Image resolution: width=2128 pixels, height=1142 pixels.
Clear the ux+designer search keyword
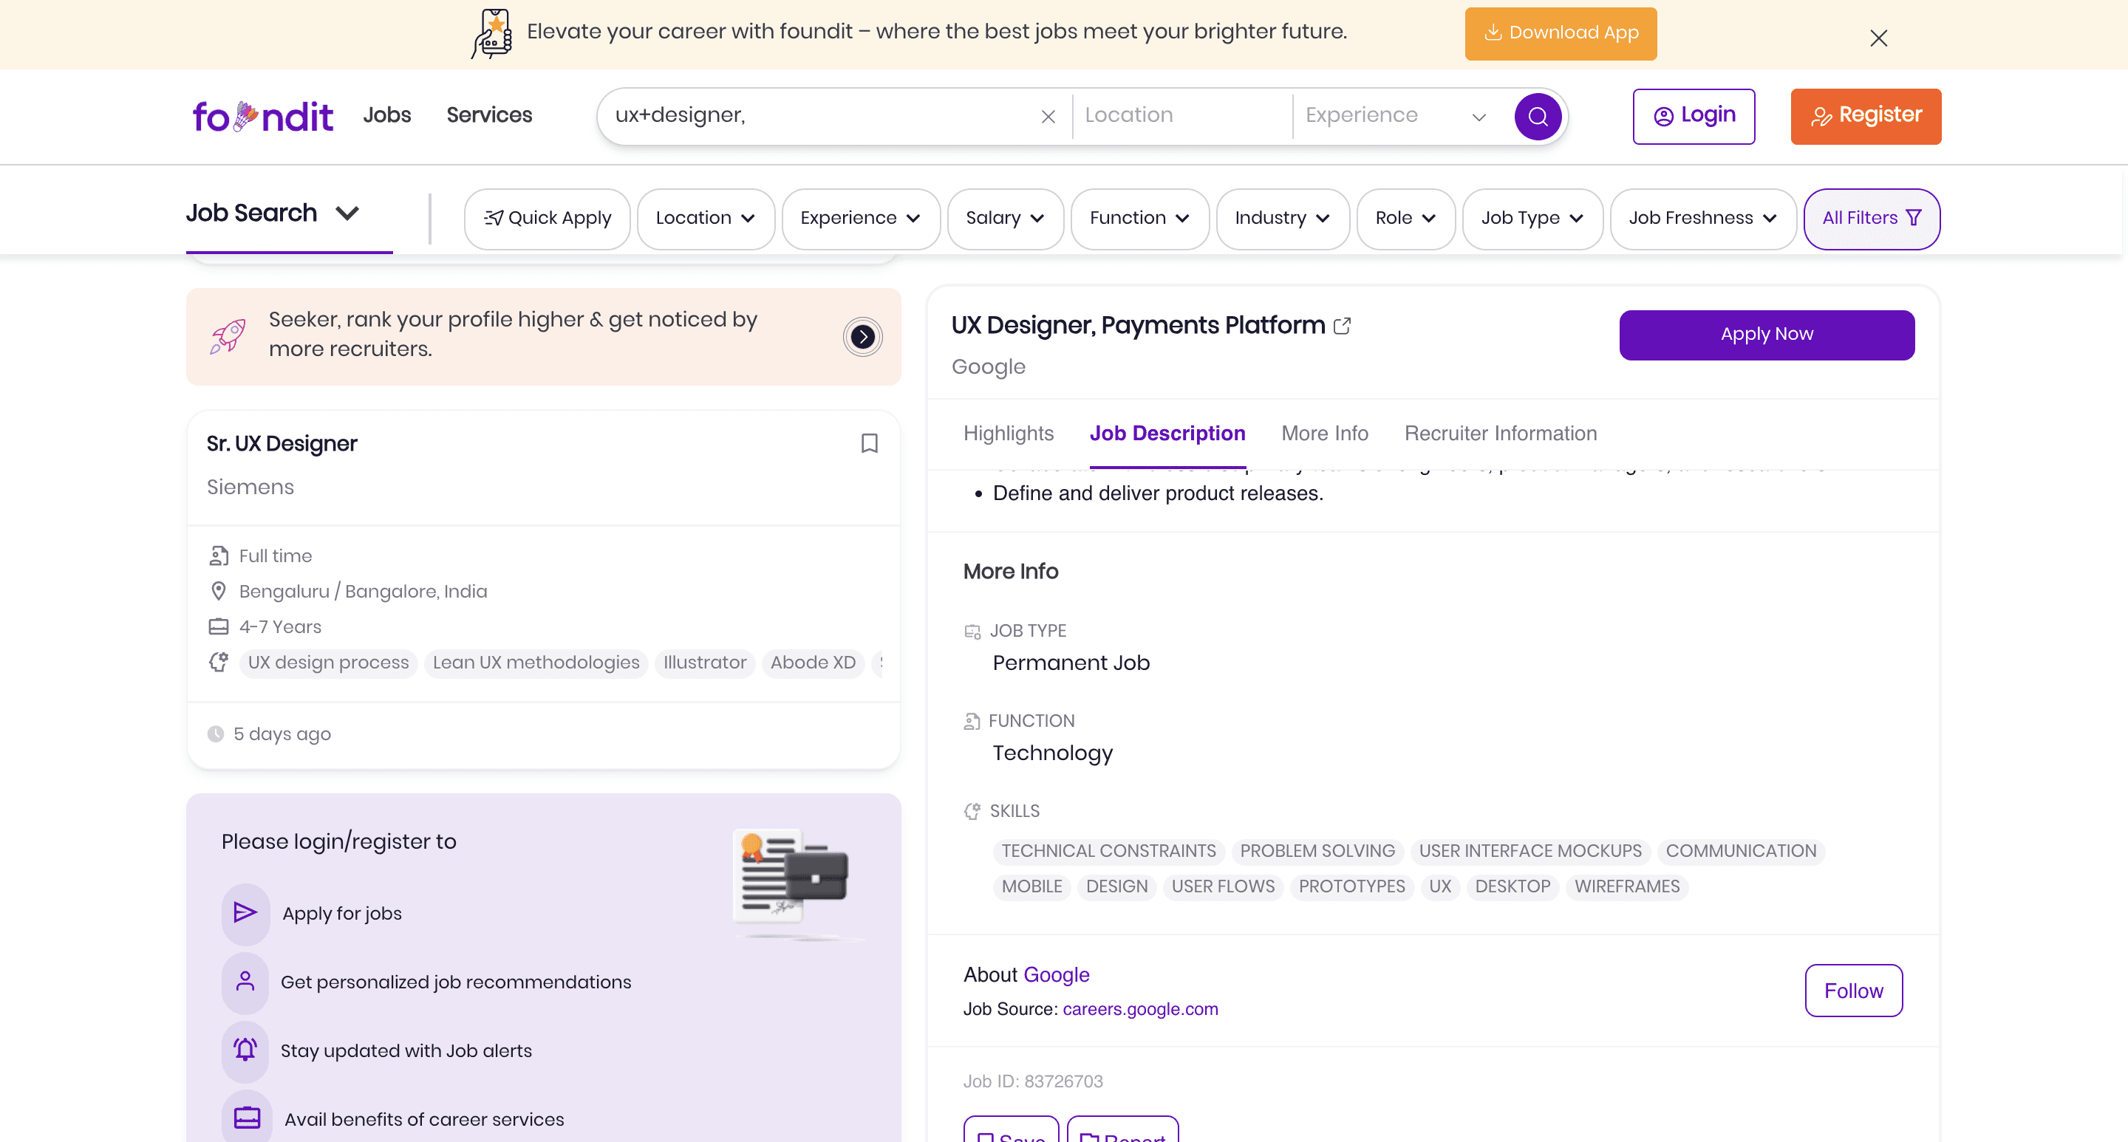1048,117
